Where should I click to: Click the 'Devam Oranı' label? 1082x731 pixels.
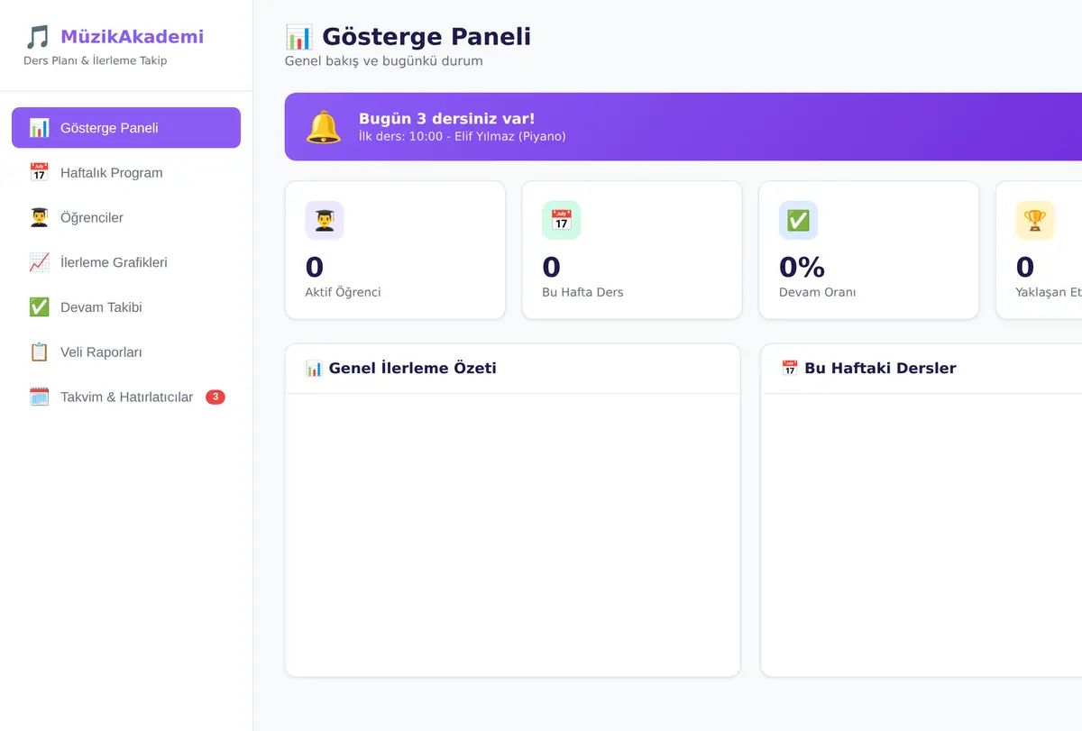click(x=817, y=292)
